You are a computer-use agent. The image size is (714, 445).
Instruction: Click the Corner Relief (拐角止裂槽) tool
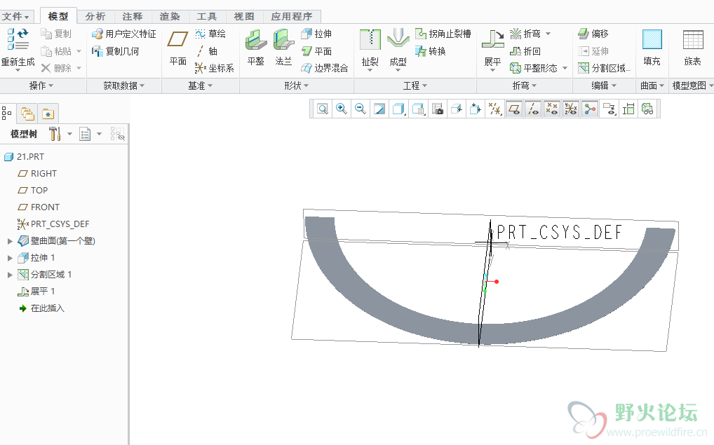pos(443,34)
